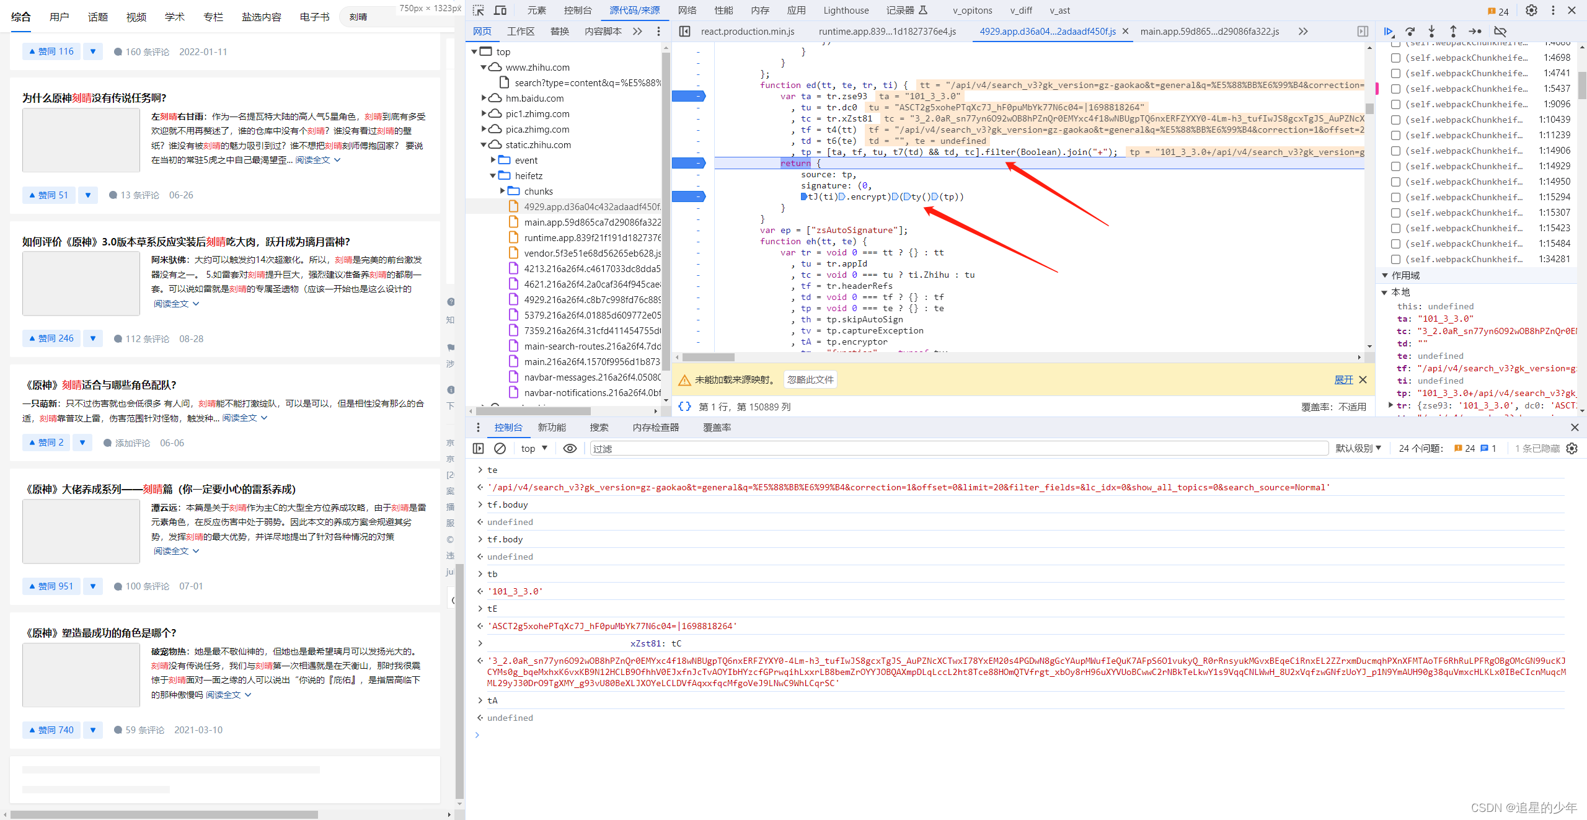Viewport: 1587px width, 820px height.
Task: Click step into function icon
Action: tap(1431, 32)
